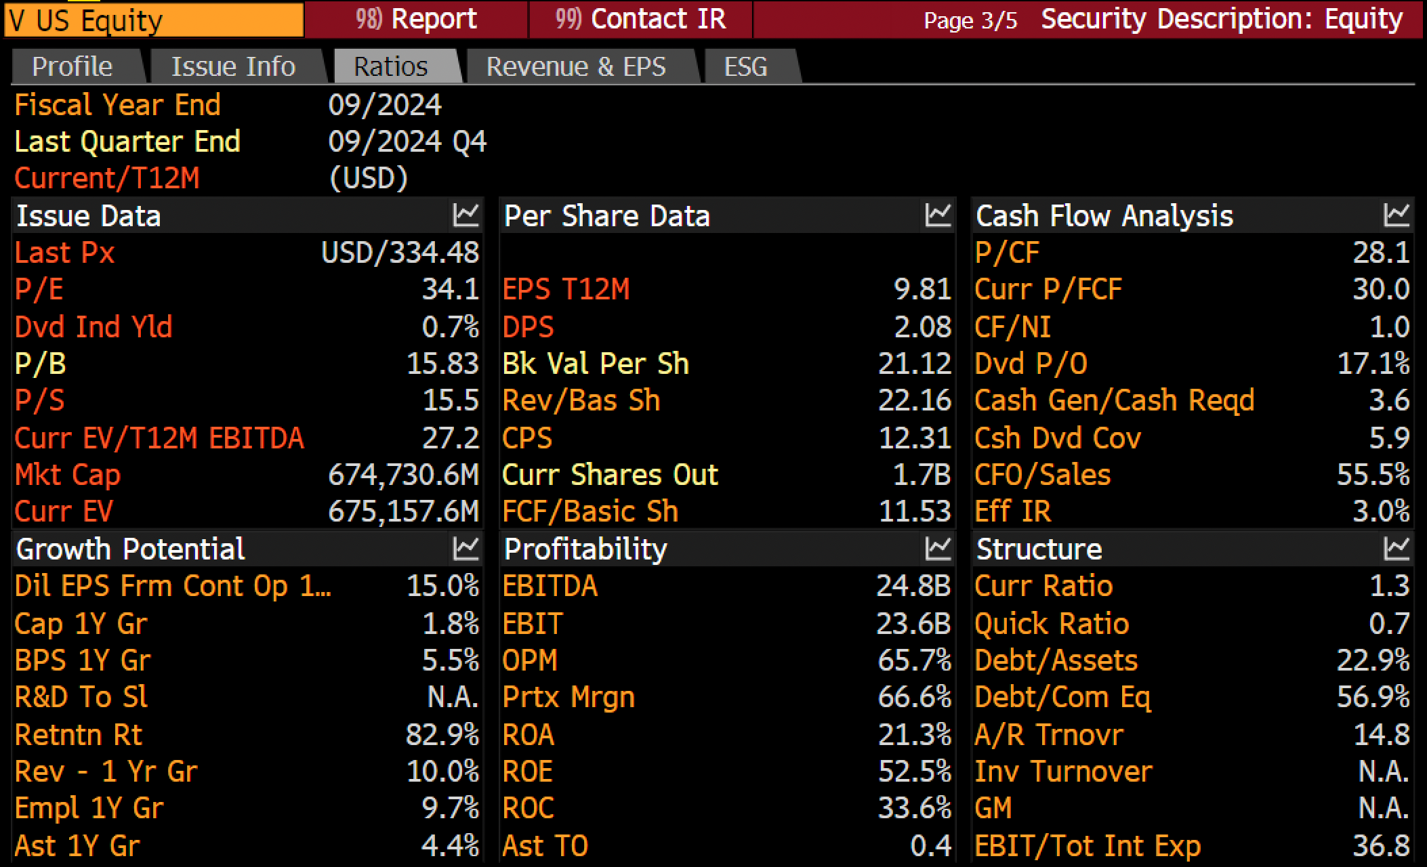
Task: Click the EPS T12M label
Action: coord(566,290)
